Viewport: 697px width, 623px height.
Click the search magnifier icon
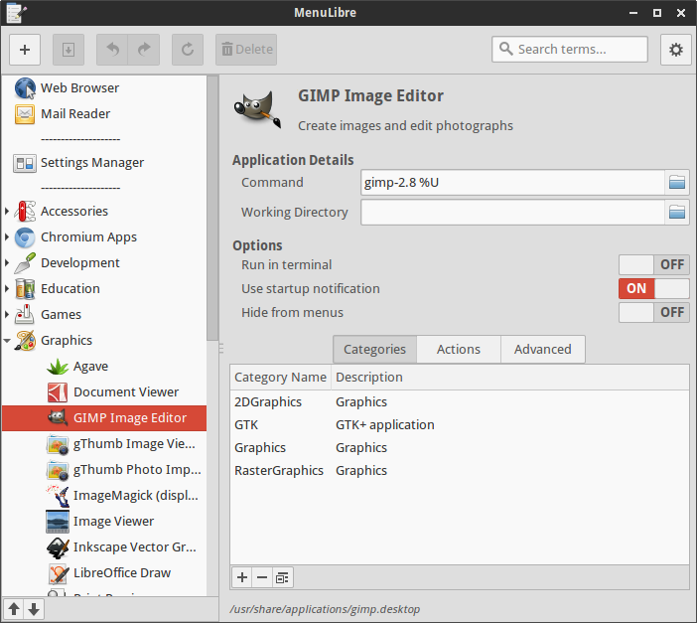(x=505, y=49)
